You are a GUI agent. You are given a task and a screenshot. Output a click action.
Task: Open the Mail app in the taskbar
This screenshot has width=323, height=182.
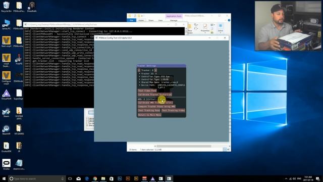coord(79,178)
